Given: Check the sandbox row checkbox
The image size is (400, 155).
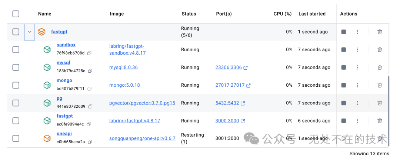Looking at the screenshot, I should pos(16,49).
